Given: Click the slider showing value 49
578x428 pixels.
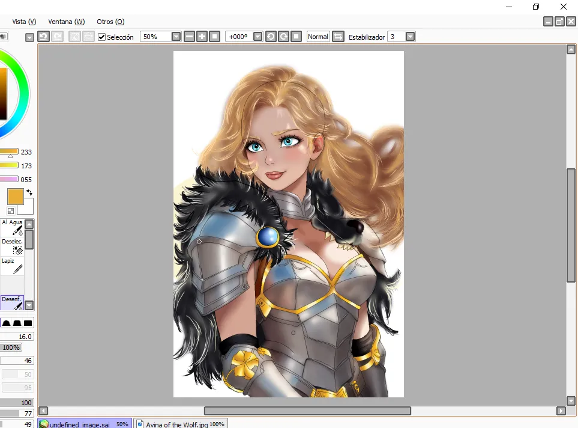Looking at the screenshot, I should [17, 424].
